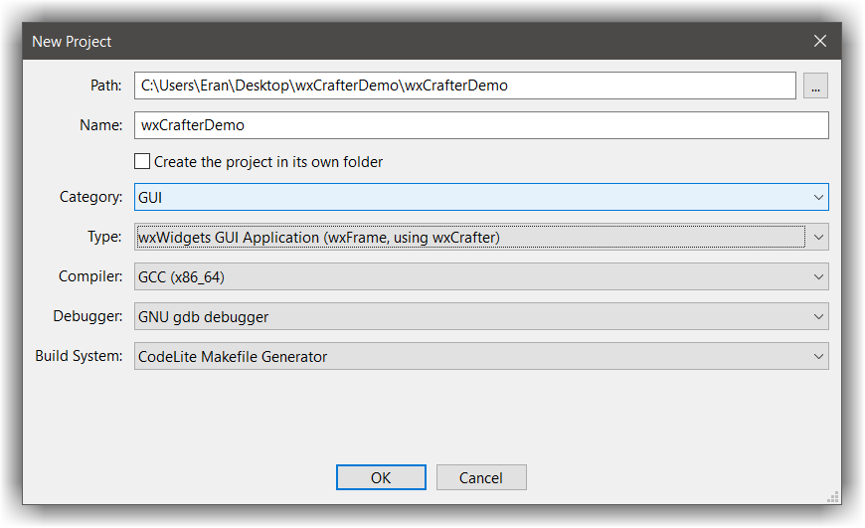Close the New Project dialog
This screenshot has width=865, height=528.
pos(819,41)
